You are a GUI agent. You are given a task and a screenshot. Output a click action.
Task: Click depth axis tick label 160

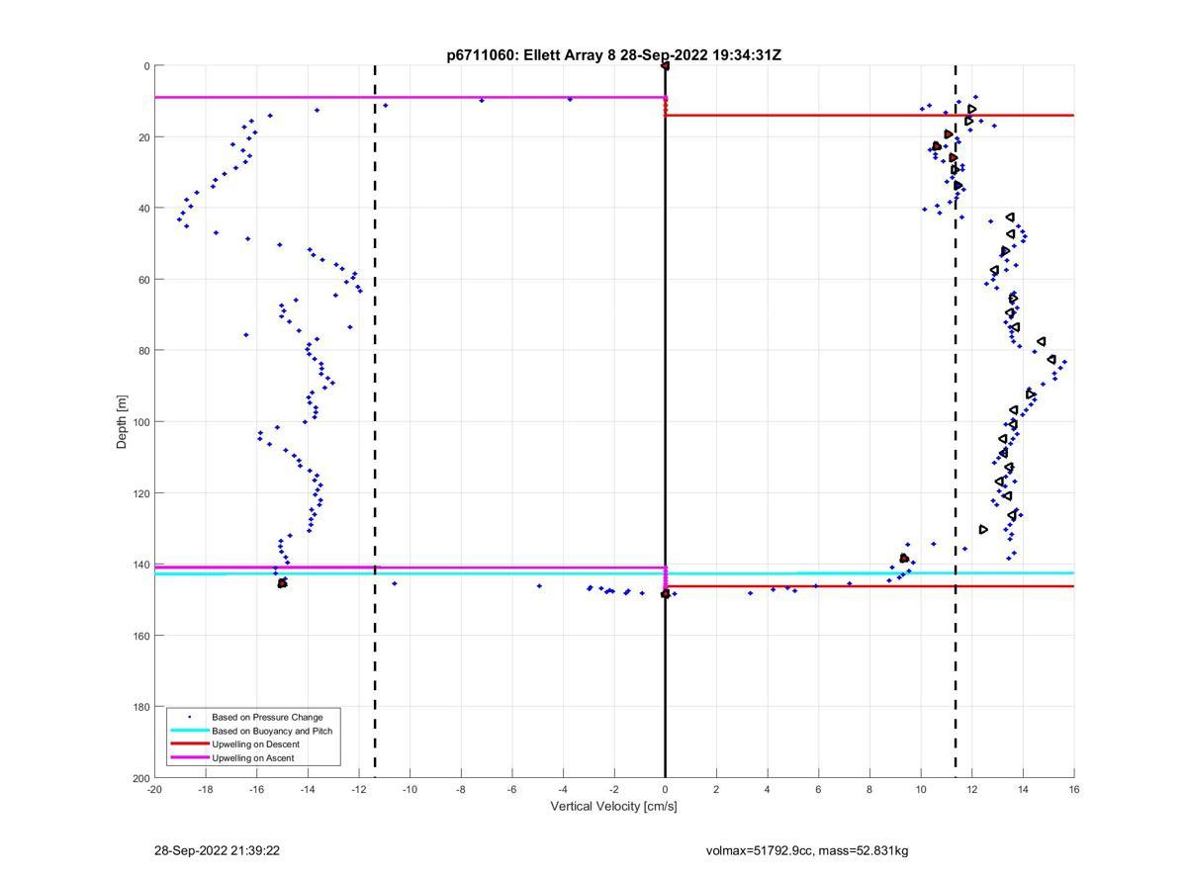(140, 636)
